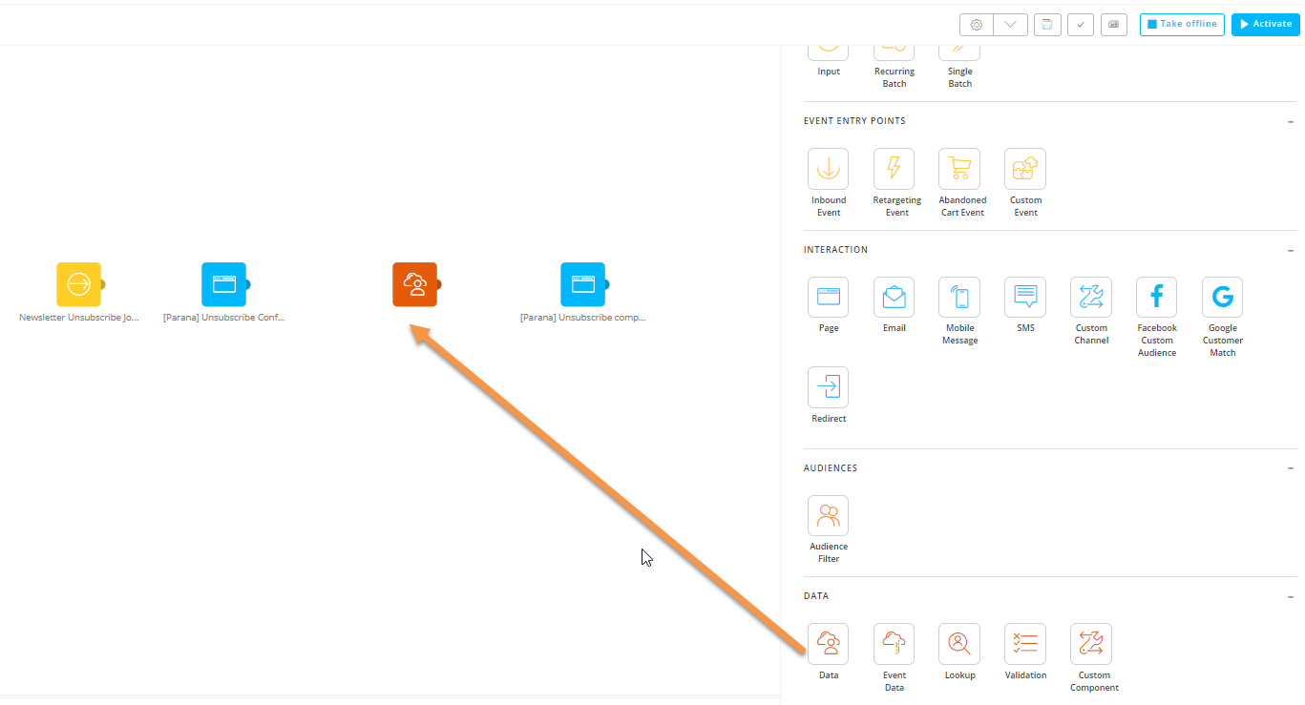This screenshot has width=1305, height=705.
Task: Click the Take offline button
Action: (x=1182, y=25)
